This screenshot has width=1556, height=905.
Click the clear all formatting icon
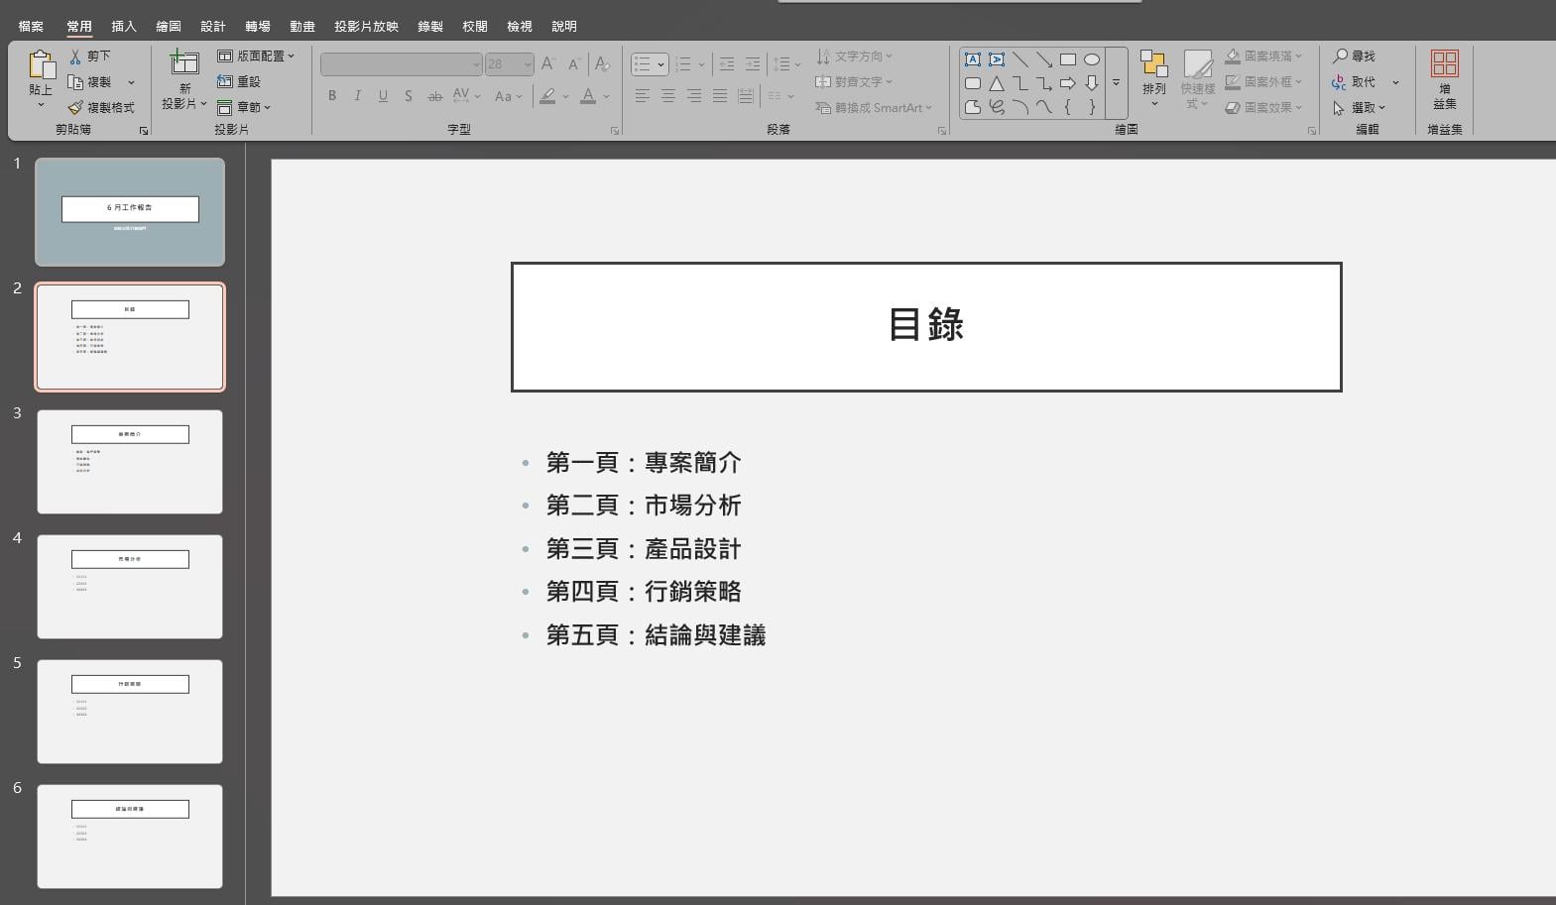601,64
